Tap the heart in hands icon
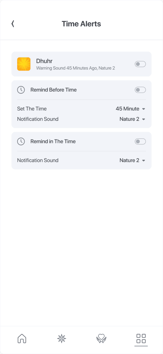163x354 pixels. (x=101, y=339)
